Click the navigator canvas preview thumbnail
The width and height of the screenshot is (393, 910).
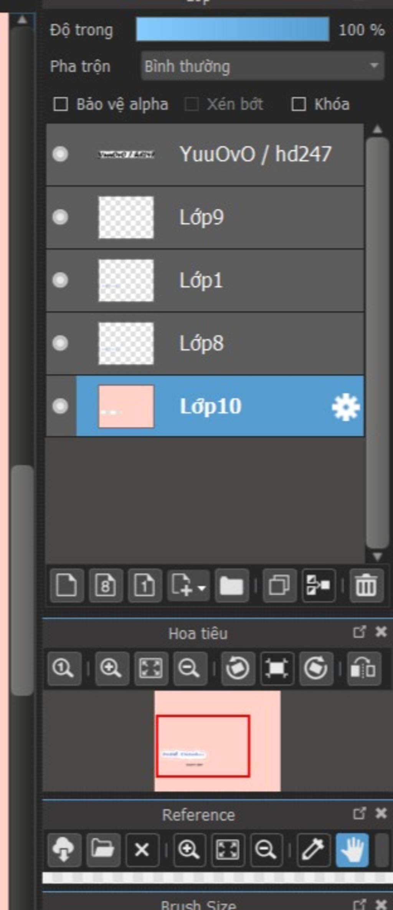pos(217,740)
